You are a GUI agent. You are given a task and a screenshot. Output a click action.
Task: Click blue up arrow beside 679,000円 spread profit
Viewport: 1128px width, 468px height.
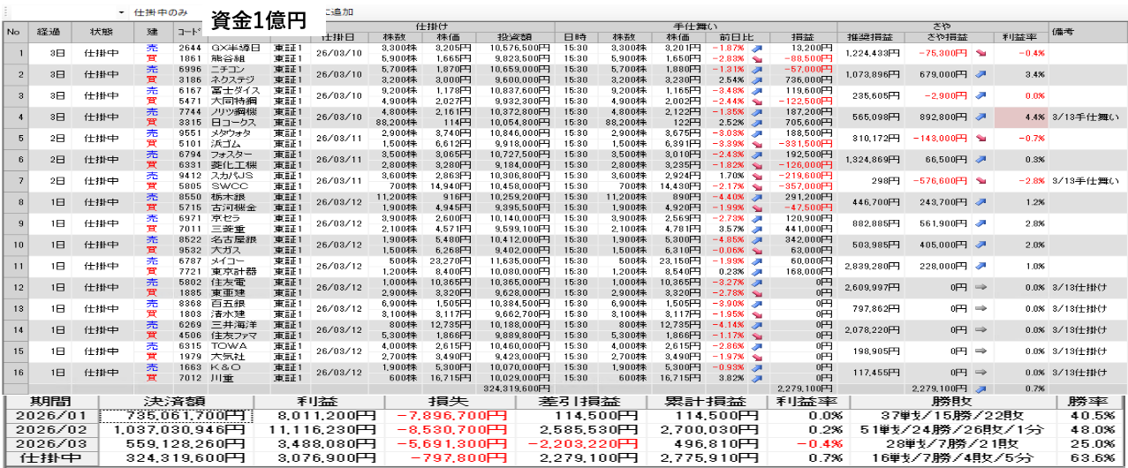click(x=981, y=74)
